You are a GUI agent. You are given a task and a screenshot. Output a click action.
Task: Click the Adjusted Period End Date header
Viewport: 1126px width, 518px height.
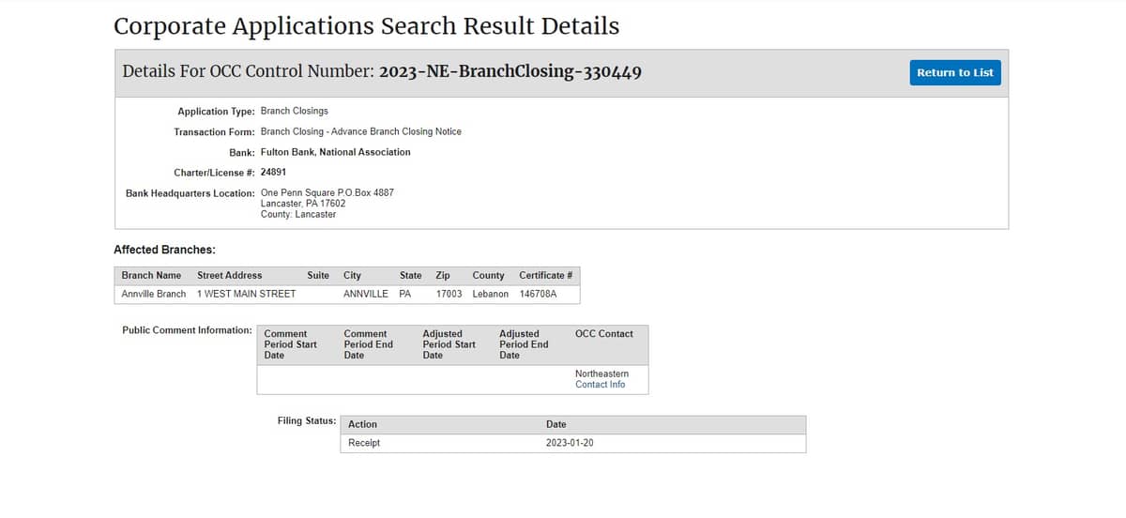(x=524, y=344)
